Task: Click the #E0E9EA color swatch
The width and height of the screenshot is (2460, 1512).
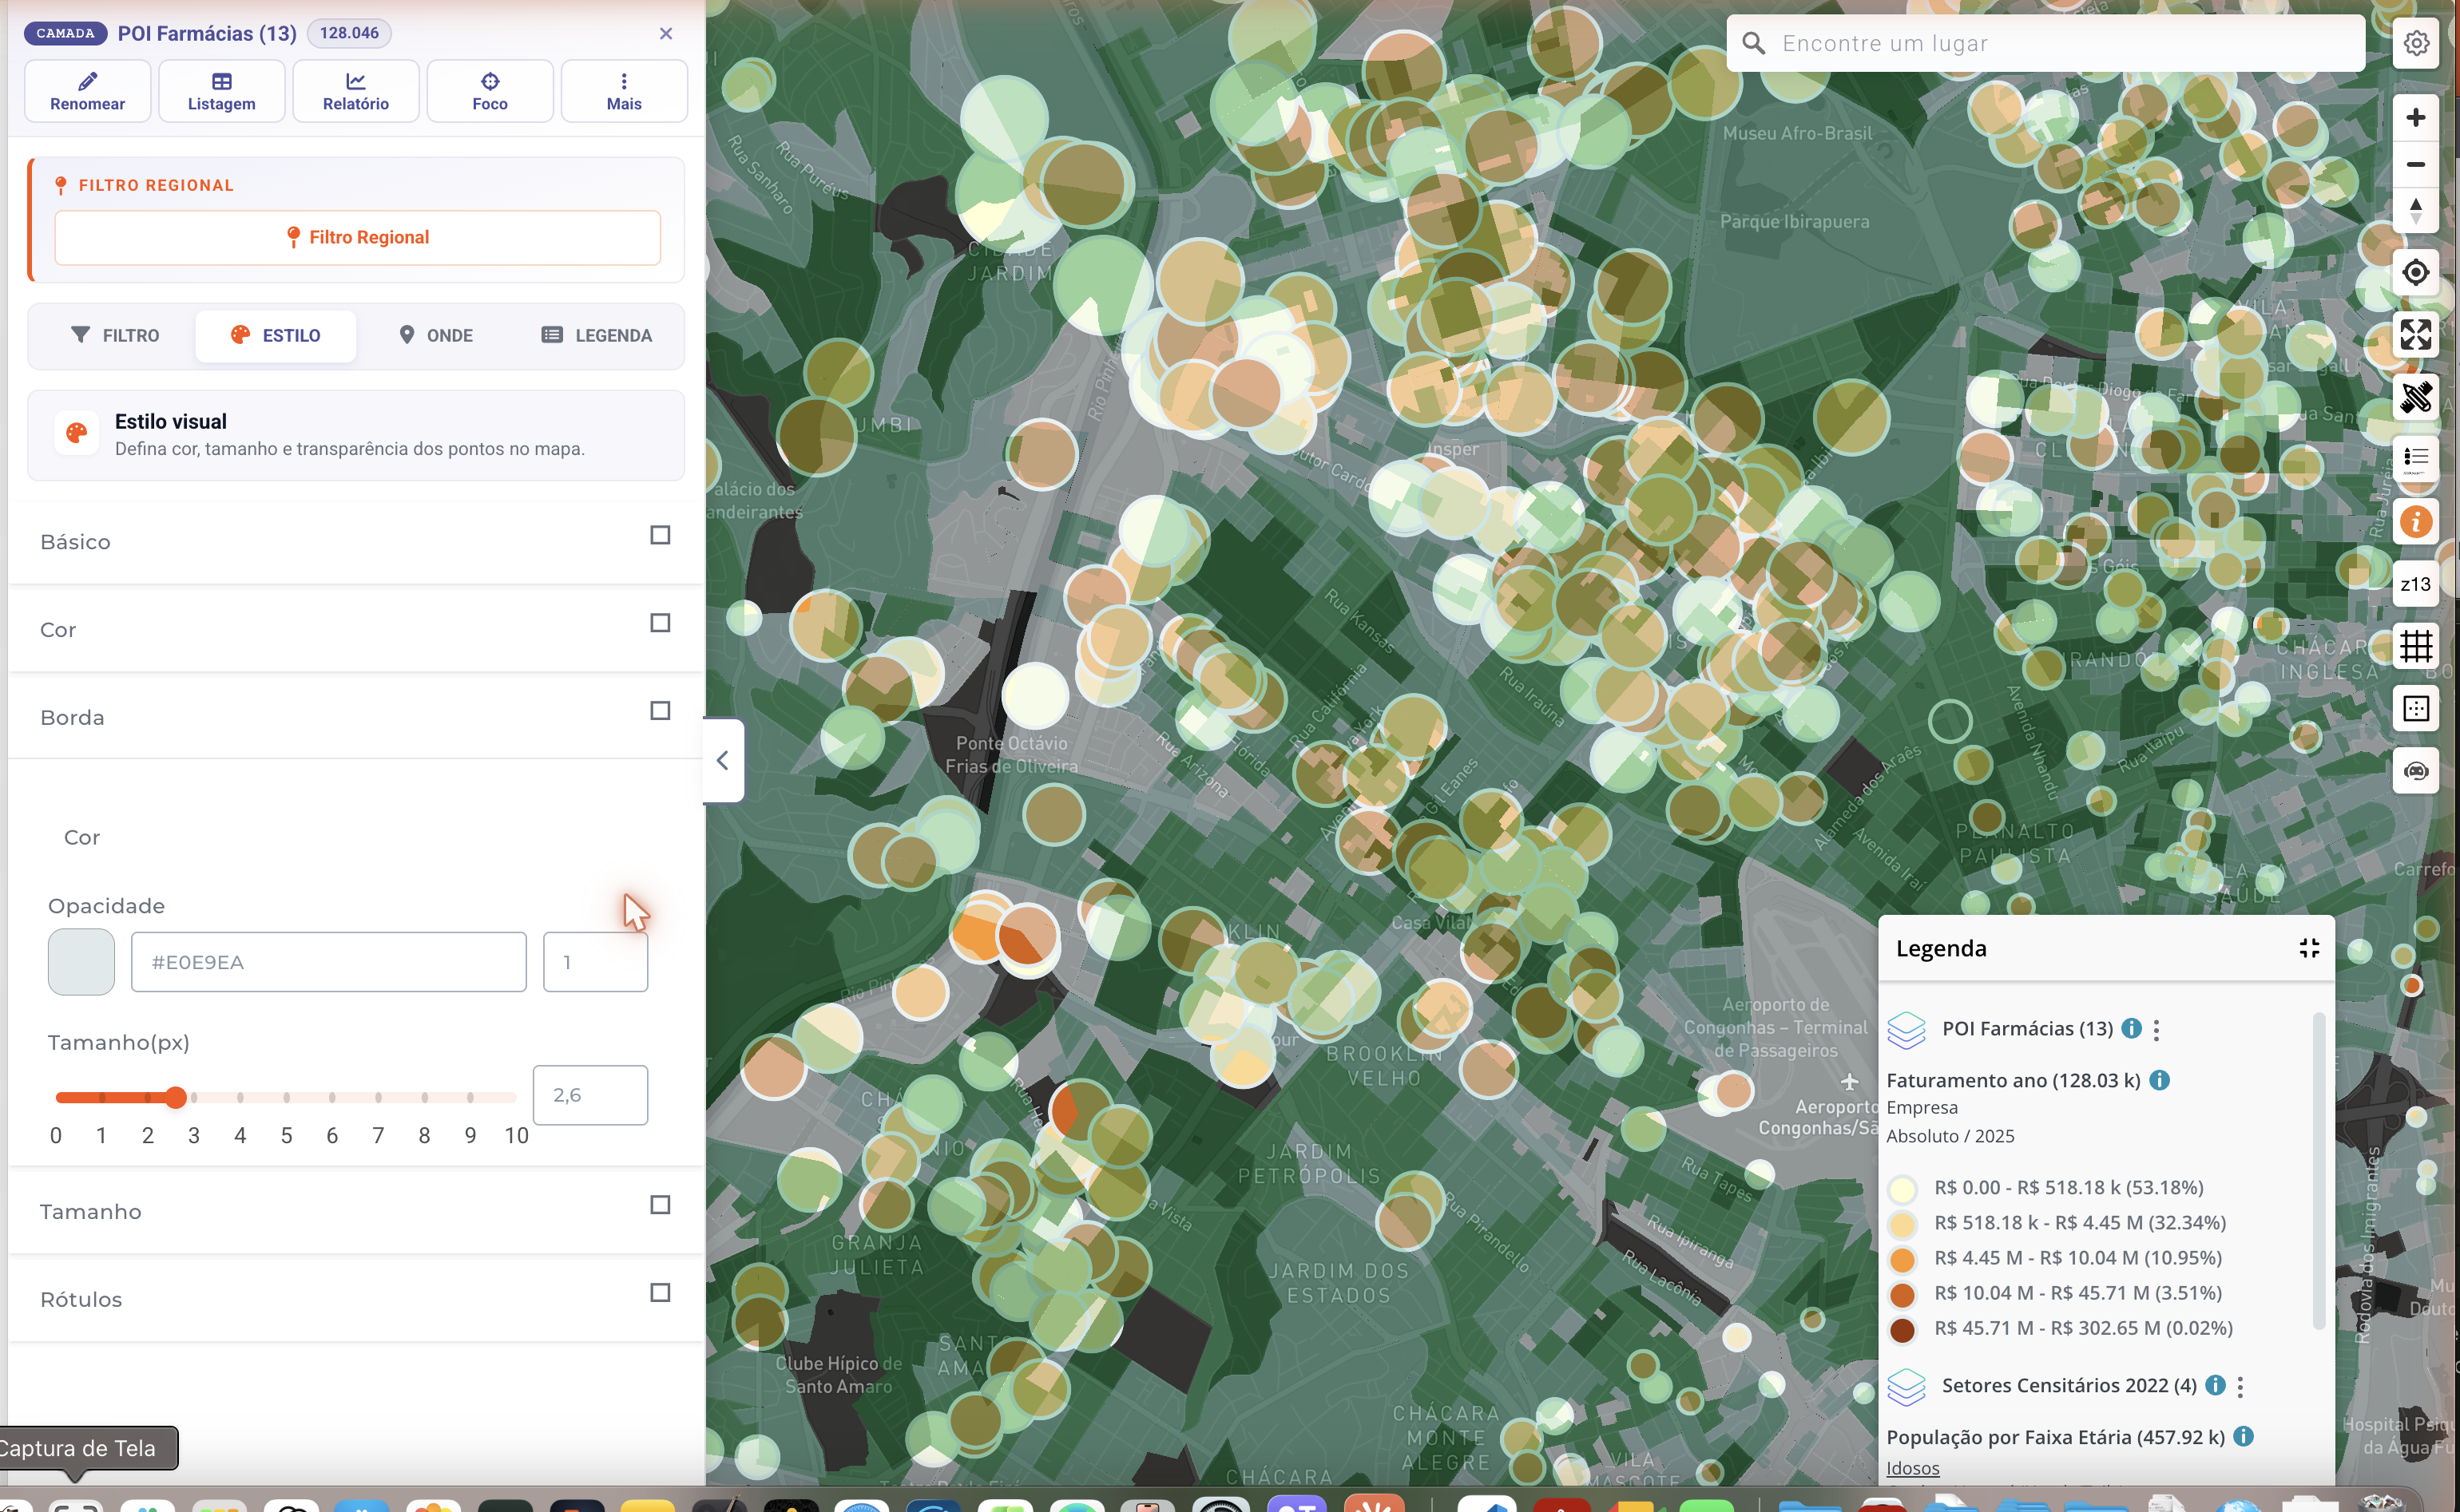Action: coord(81,962)
